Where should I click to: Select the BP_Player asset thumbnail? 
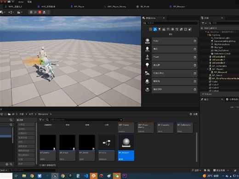coord(67,143)
